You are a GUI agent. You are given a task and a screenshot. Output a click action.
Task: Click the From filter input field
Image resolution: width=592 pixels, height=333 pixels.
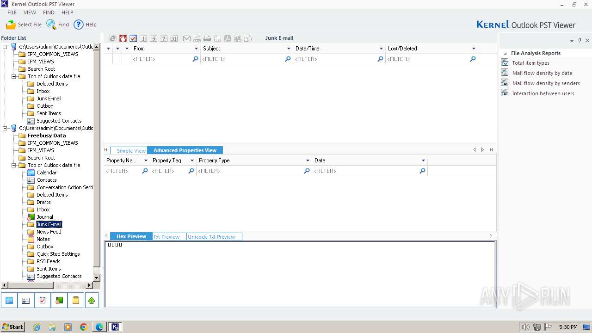click(x=166, y=59)
